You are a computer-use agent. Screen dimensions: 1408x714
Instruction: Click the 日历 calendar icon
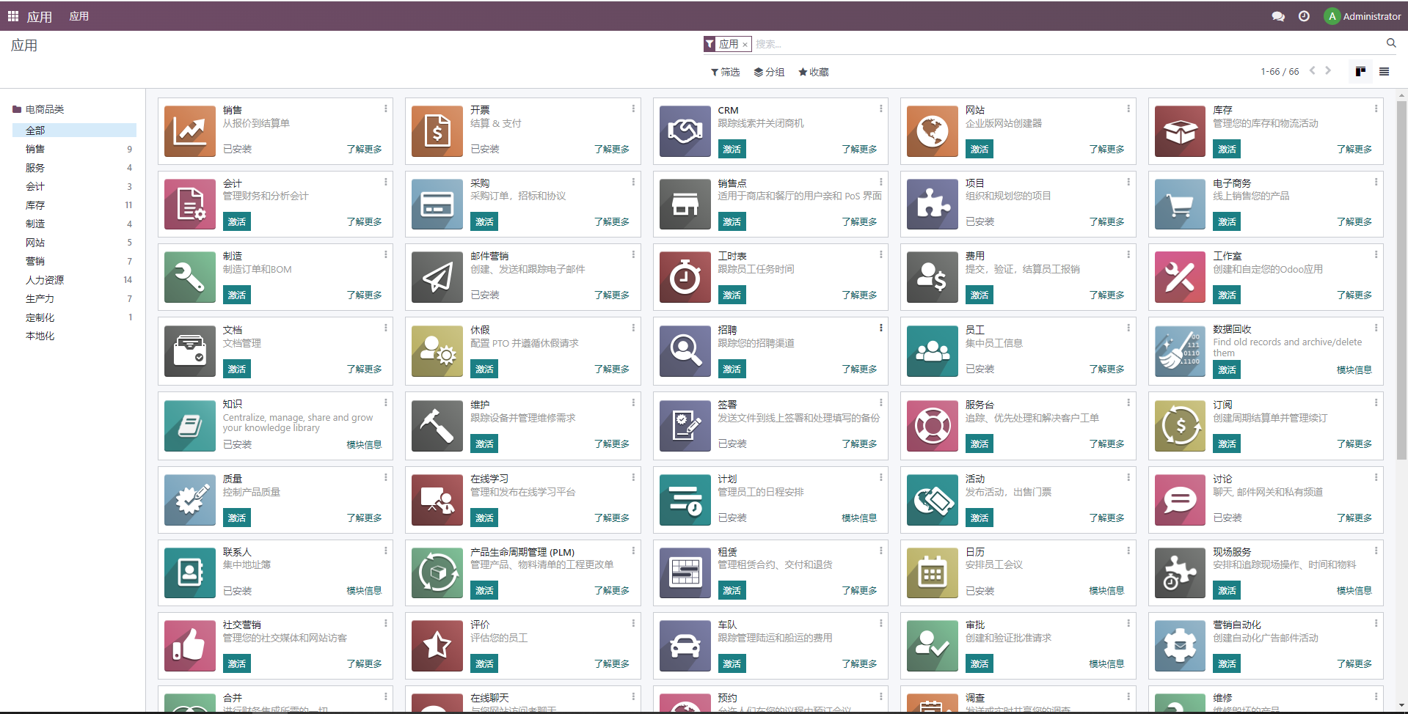pos(933,573)
